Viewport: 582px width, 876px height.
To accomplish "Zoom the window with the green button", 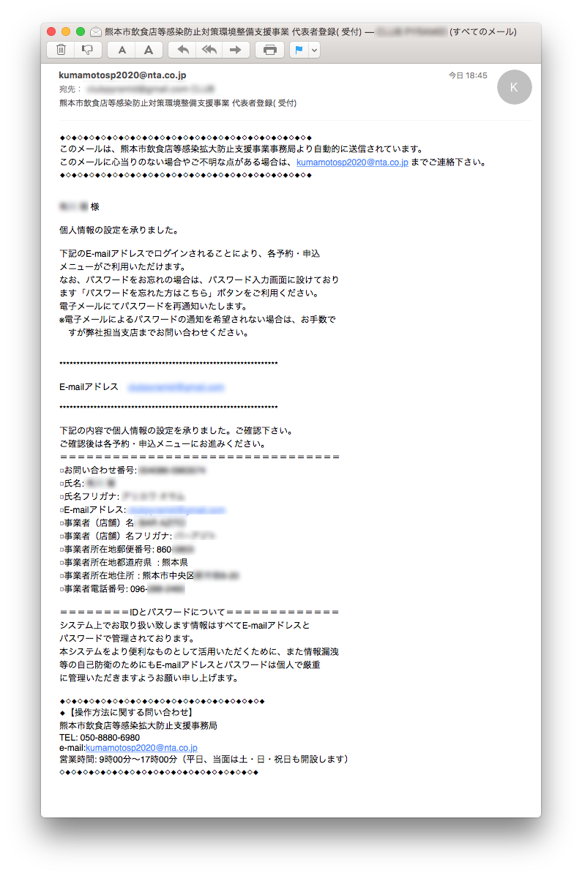I will (x=81, y=32).
